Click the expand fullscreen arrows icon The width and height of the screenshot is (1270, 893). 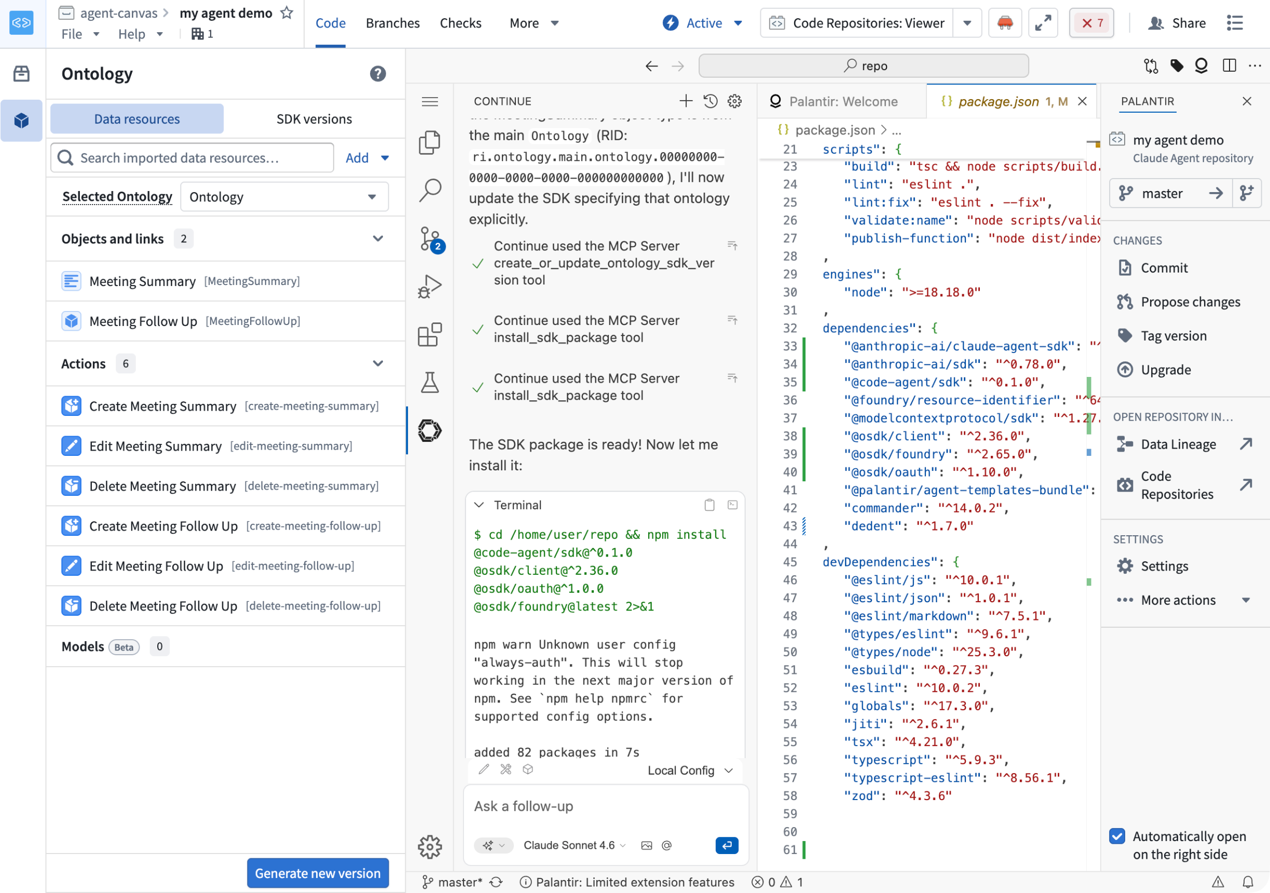pos(1043,23)
